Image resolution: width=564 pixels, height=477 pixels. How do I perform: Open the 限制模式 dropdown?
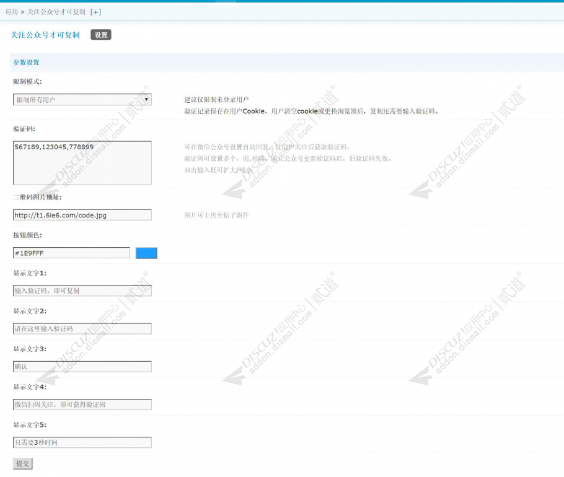[82, 100]
